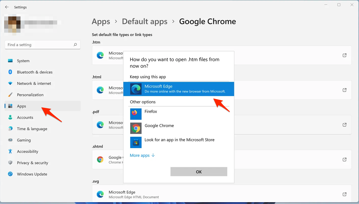The height and width of the screenshot is (204, 359).
Task: Open the .shtml external link icon
Action: (x=344, y=159)
